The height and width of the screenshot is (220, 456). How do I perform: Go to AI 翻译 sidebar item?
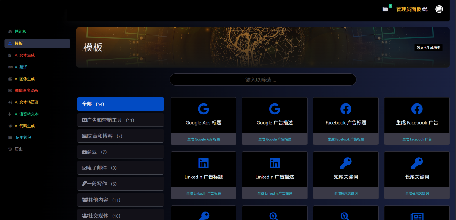(x=21, y=67)
